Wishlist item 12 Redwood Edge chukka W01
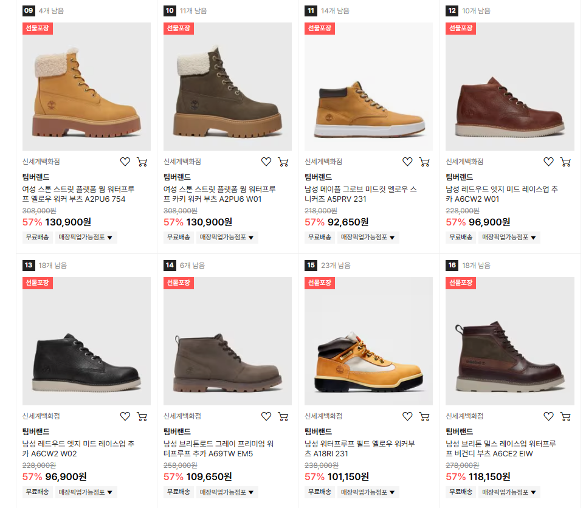Screen dimensions: 586x508 pyautogui.click(x=548, y=162)
